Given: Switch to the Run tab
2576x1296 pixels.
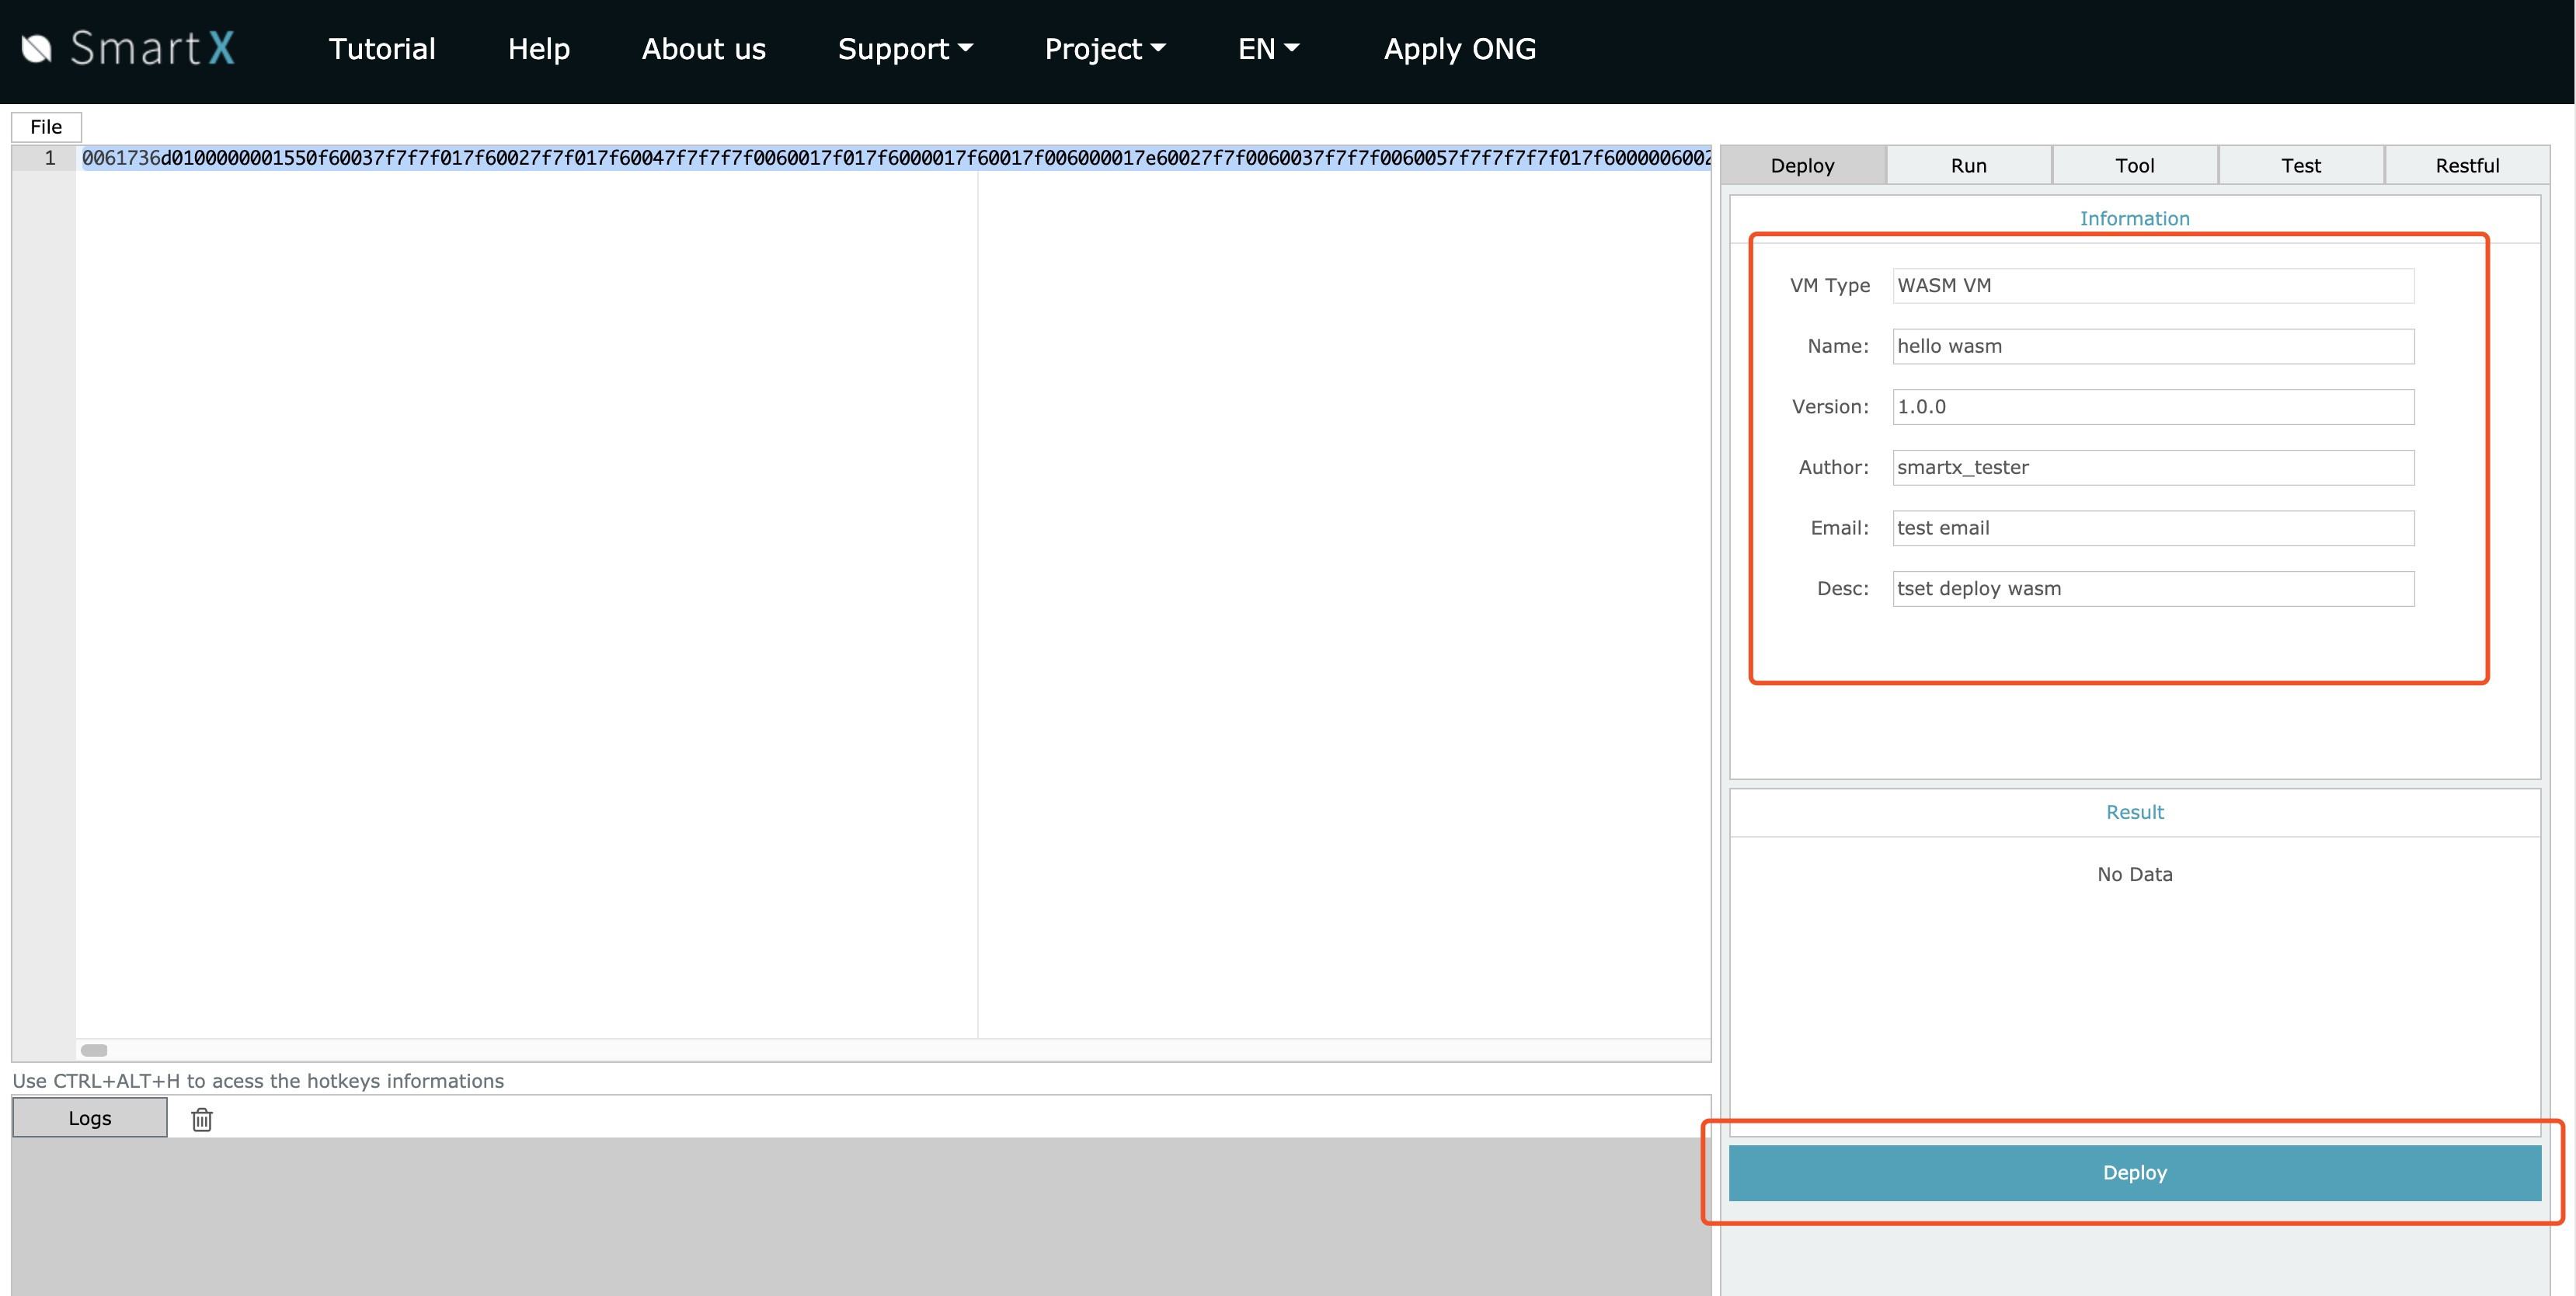Looking at the screenshot, I should pyautogui.click(x=1968, y=165).
